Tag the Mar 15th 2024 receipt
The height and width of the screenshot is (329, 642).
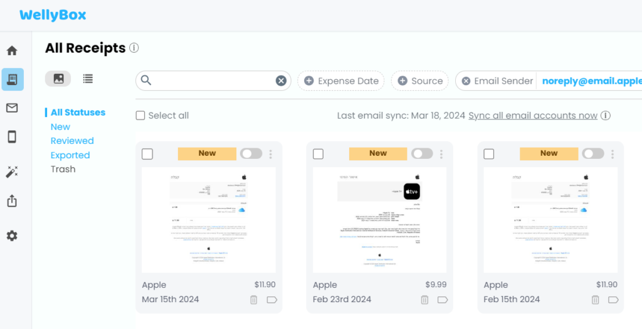(272, 300)
